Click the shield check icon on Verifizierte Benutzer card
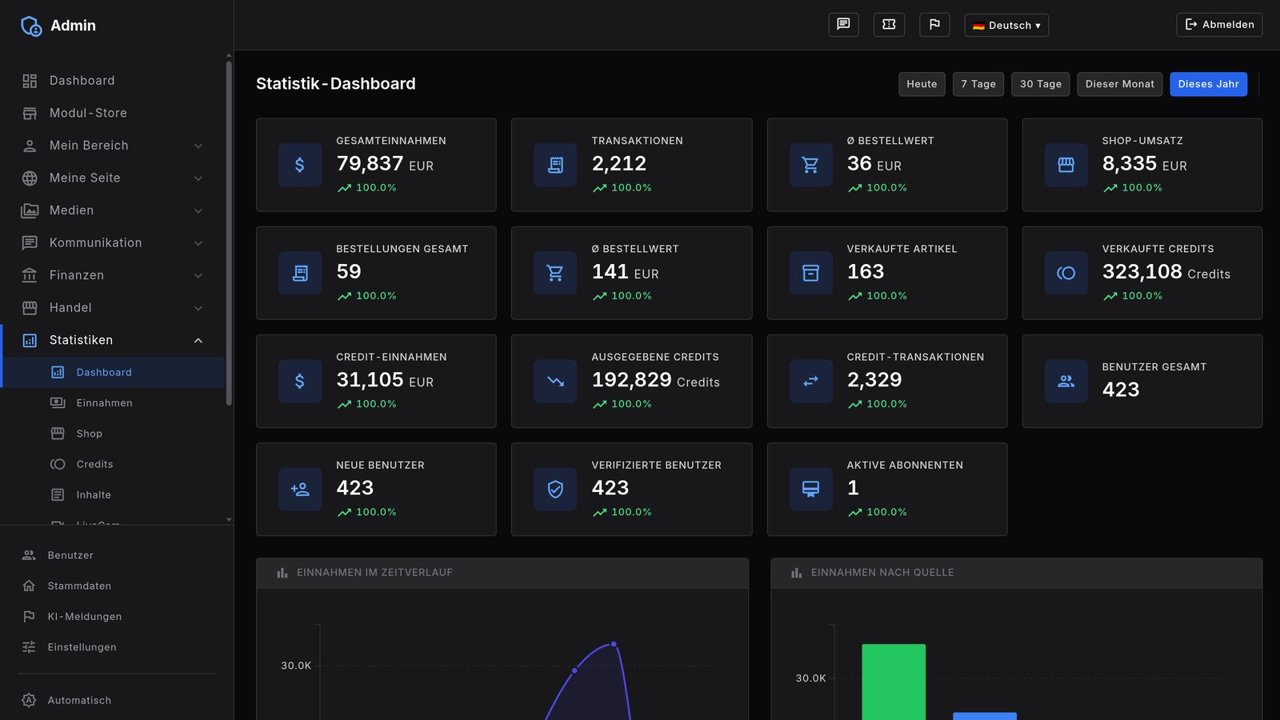The width and height of the screenshot is (1280, 720). (x=555, y=489)
